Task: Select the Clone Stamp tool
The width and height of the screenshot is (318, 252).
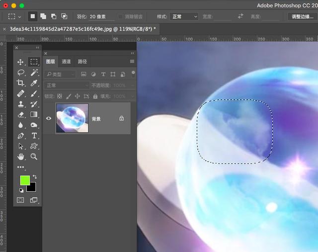Action: [x=21, y=104]
